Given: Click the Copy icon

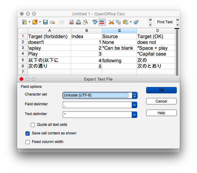Looking at the screenshot, I should pos(118,22).
